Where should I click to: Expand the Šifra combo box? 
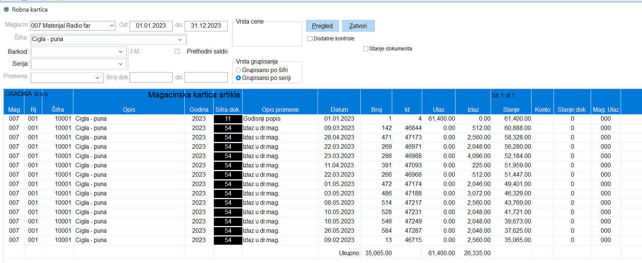click(180, 40)
